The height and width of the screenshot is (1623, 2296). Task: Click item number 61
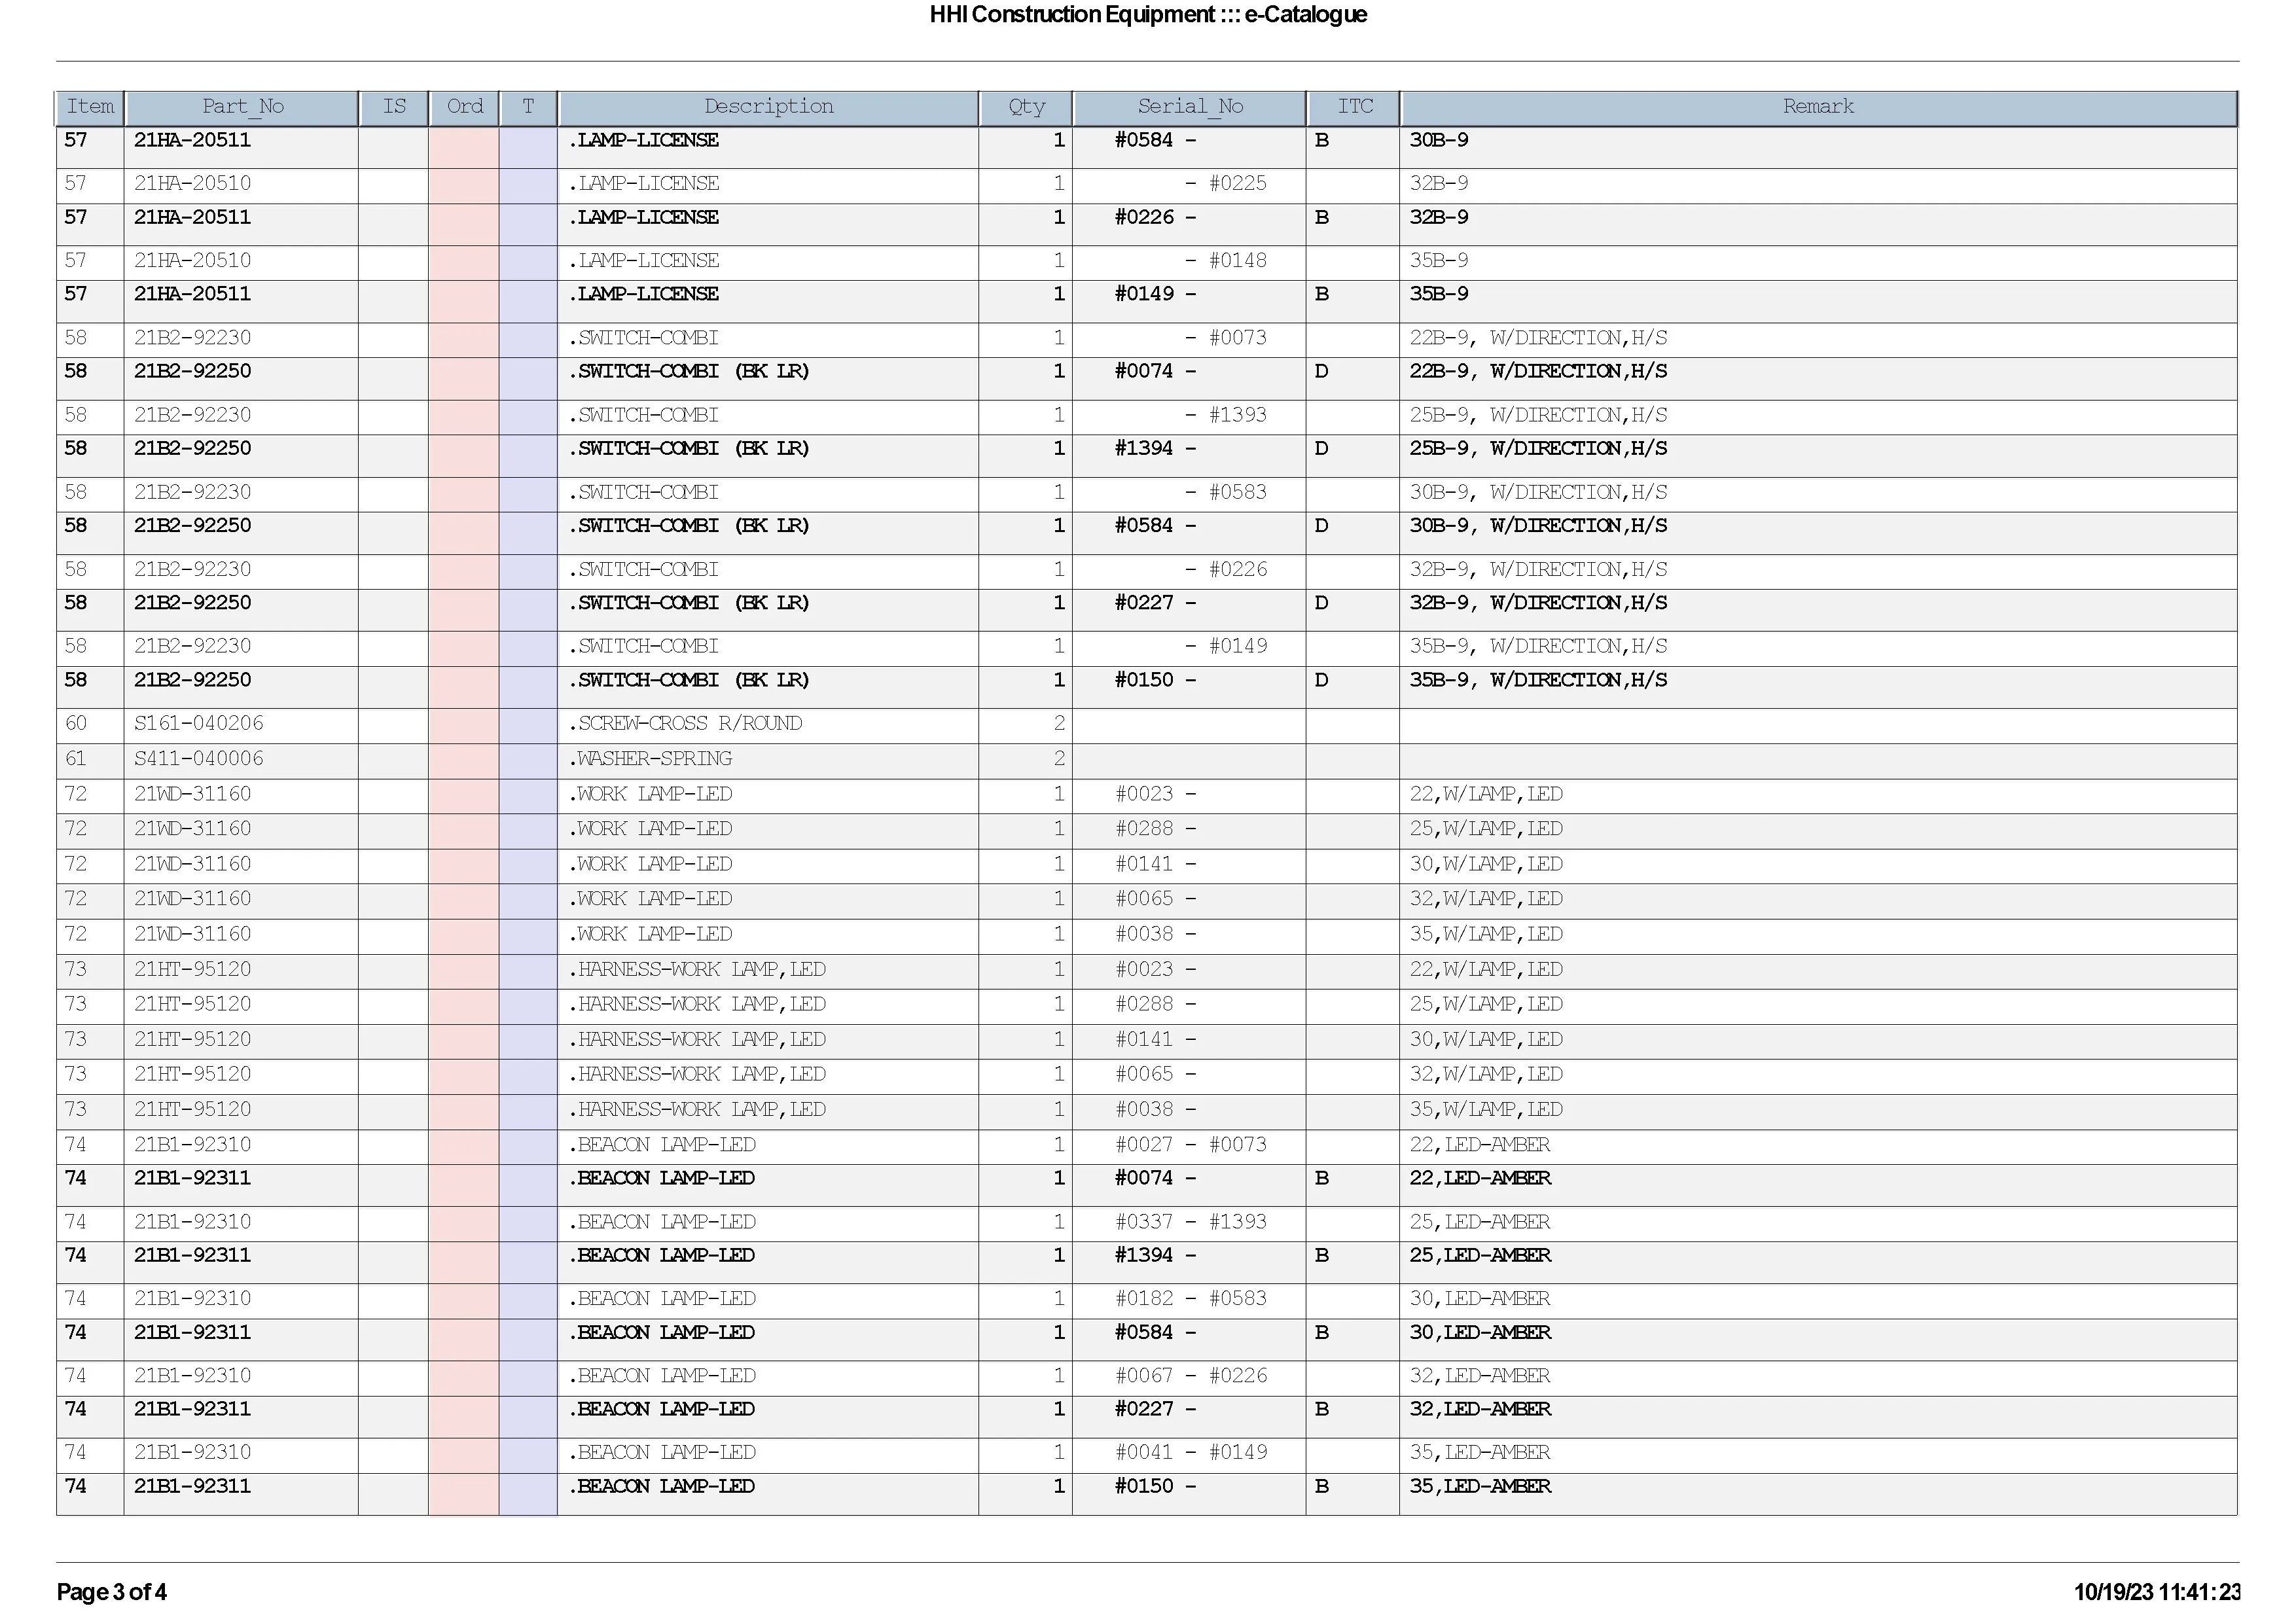point(76,759)
